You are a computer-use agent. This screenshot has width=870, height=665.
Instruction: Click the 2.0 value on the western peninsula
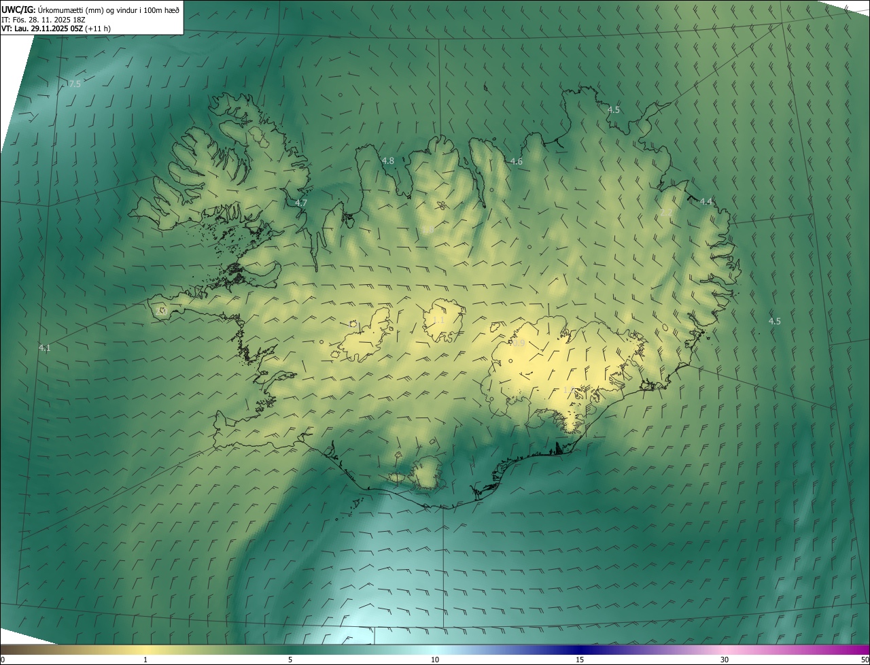(x=161, y=311)
